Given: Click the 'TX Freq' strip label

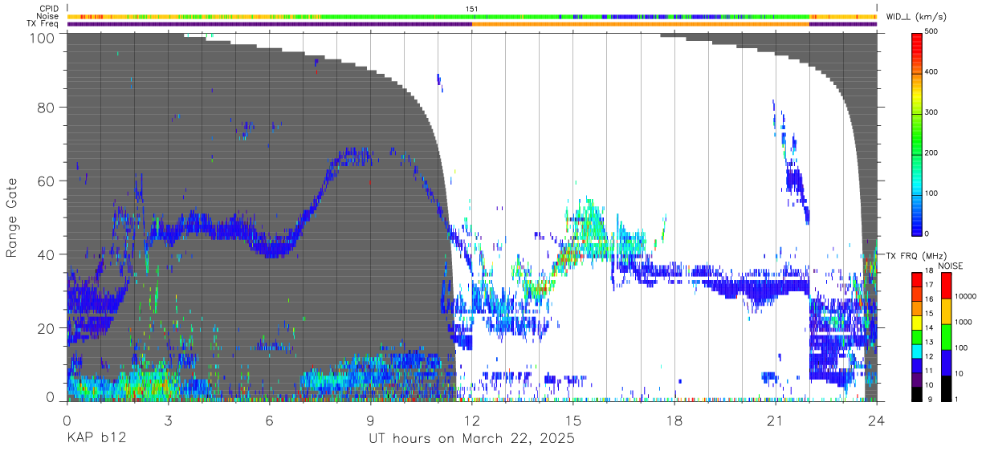Looking at the screenshot, I should pos(43,23).
